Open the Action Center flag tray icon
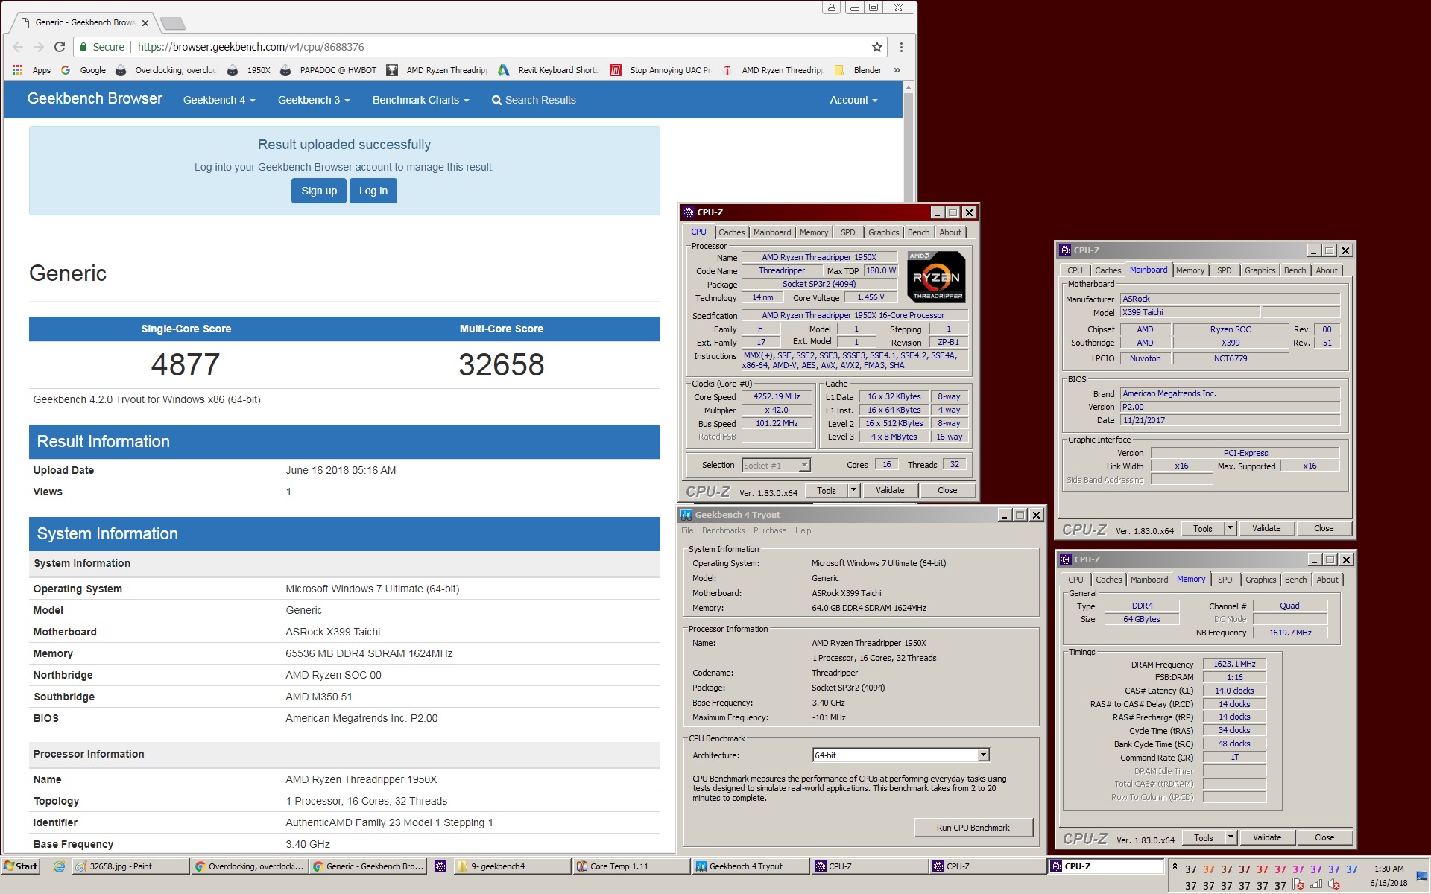This screenshot has height=894, width=1431. coord(1299,884)
